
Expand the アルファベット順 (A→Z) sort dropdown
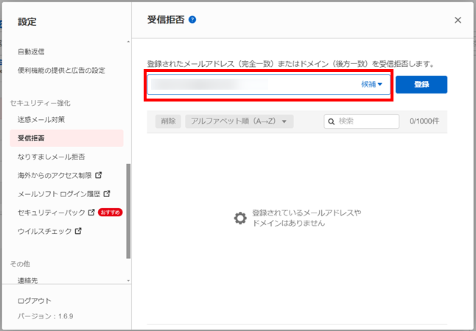coord(239,121)
